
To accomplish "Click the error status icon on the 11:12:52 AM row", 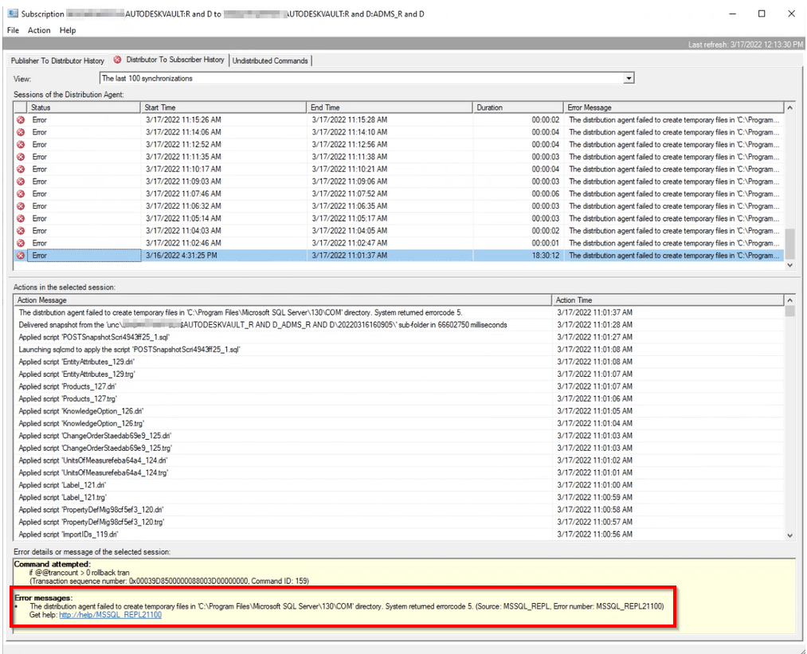I will pos(21,144).
